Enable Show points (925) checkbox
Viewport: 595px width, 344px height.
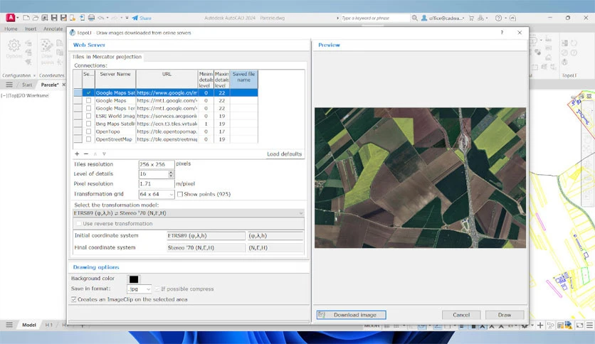(180, 194)
